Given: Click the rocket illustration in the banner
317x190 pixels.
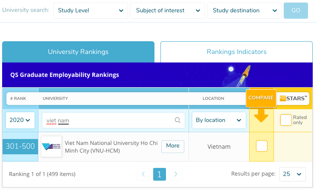Looking at the screenshot, I should click(x=244, y=75).
